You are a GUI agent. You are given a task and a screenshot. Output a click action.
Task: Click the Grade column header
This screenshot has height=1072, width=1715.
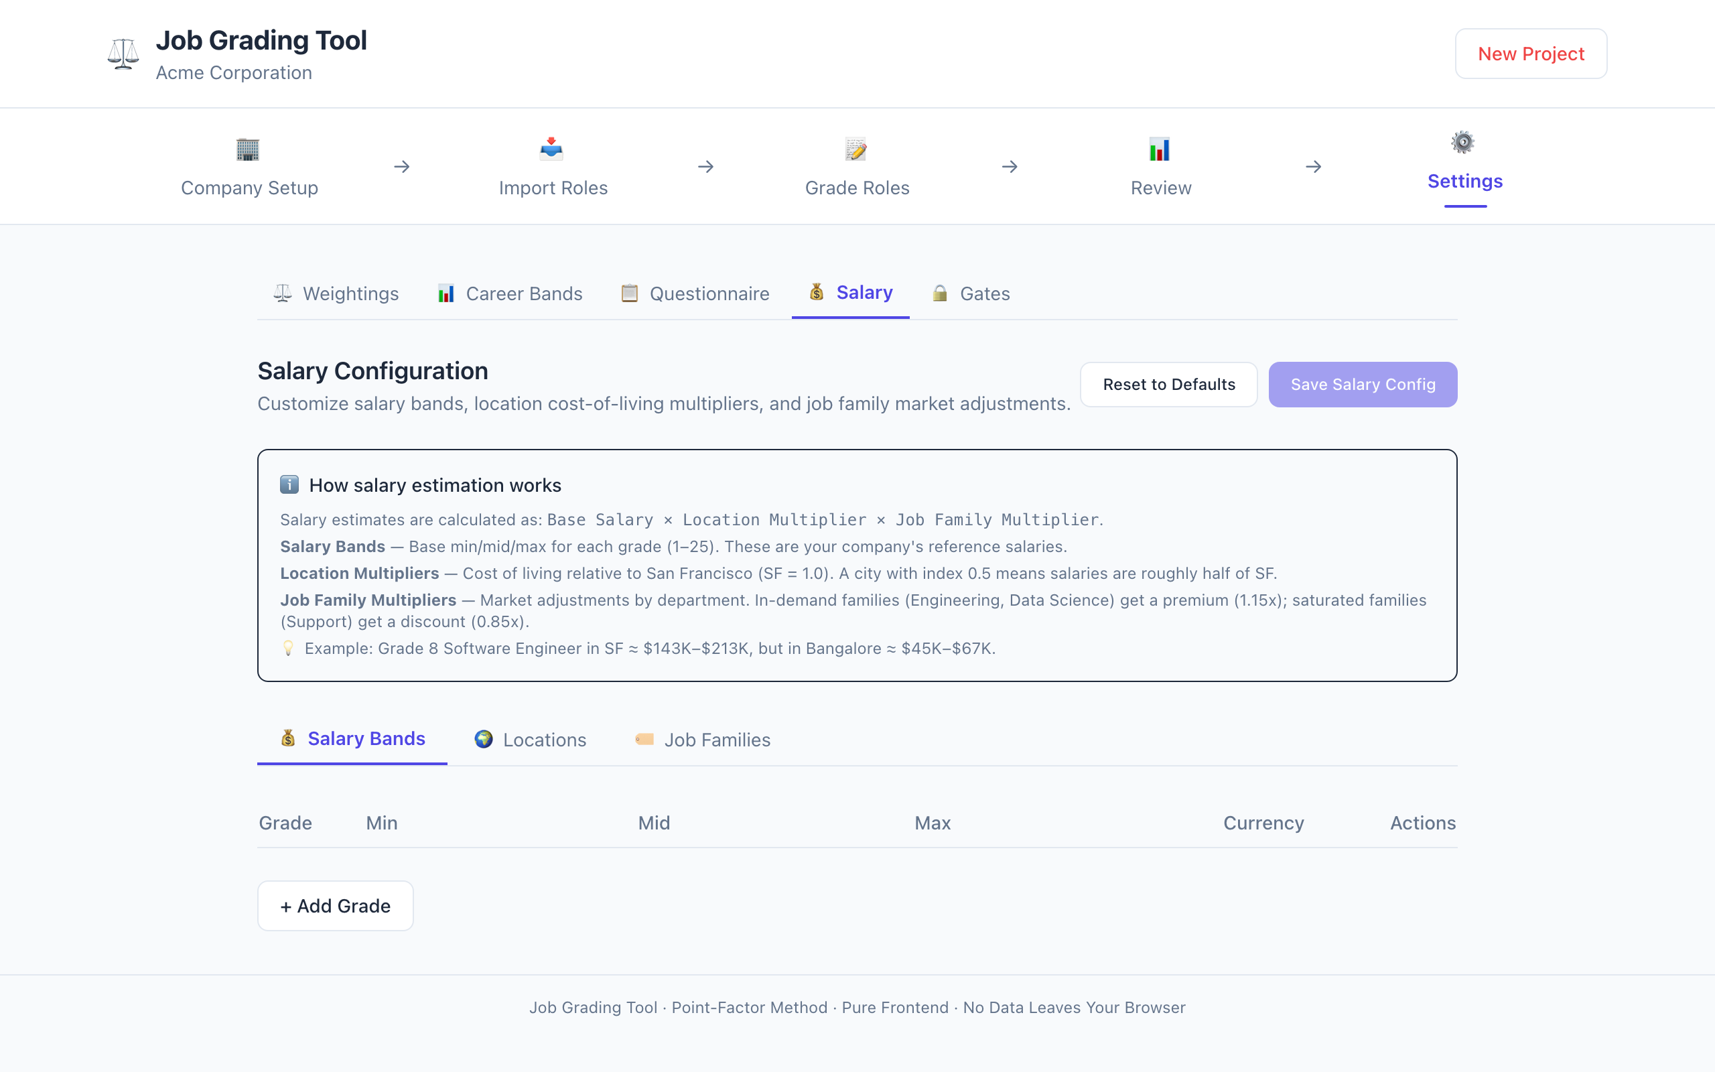tap(285, 823)
